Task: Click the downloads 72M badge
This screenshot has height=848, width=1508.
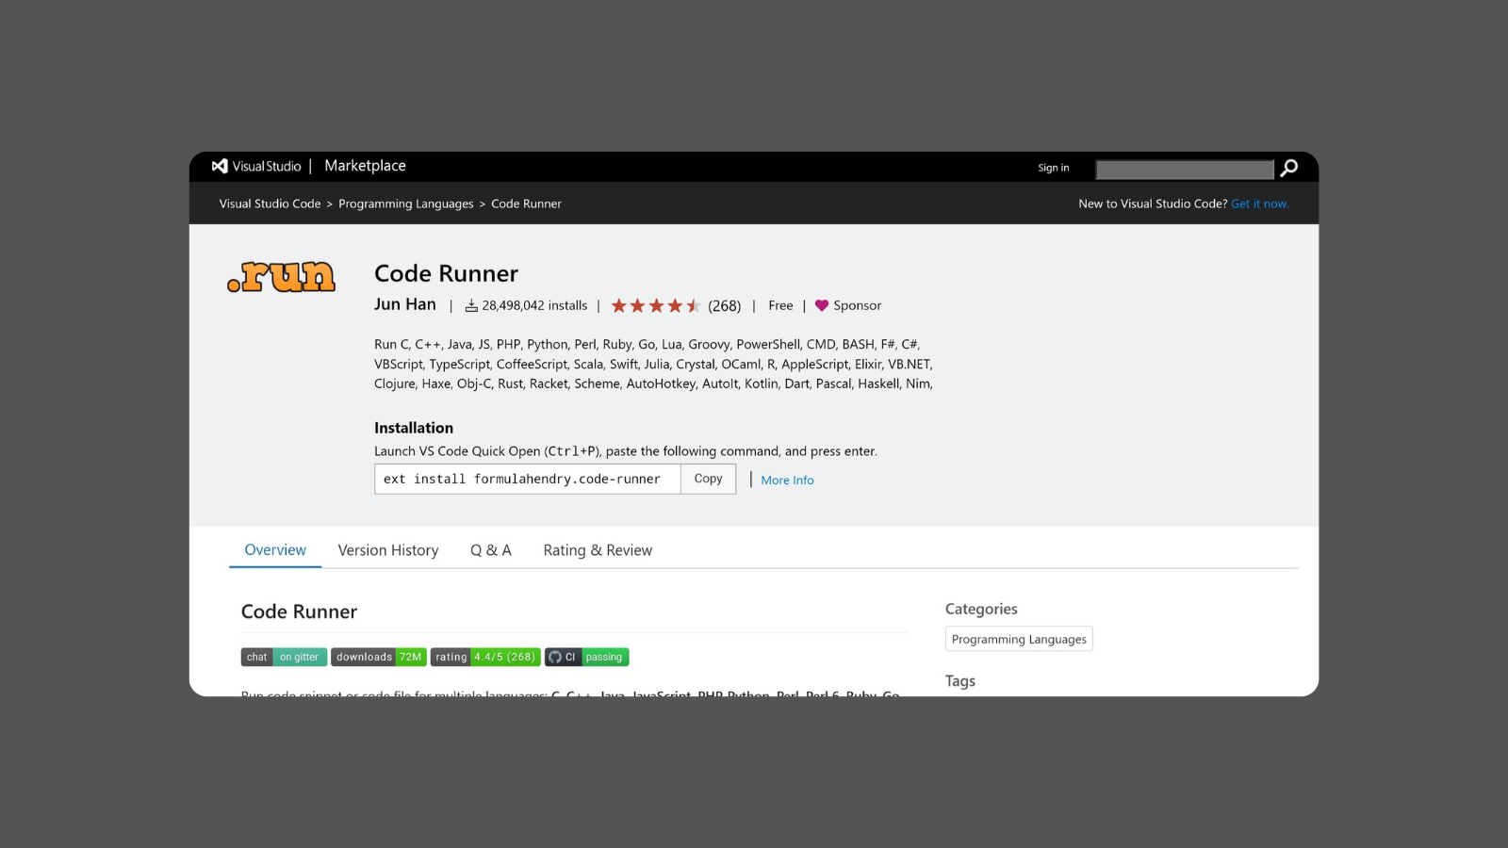Action: pos(379,657)
